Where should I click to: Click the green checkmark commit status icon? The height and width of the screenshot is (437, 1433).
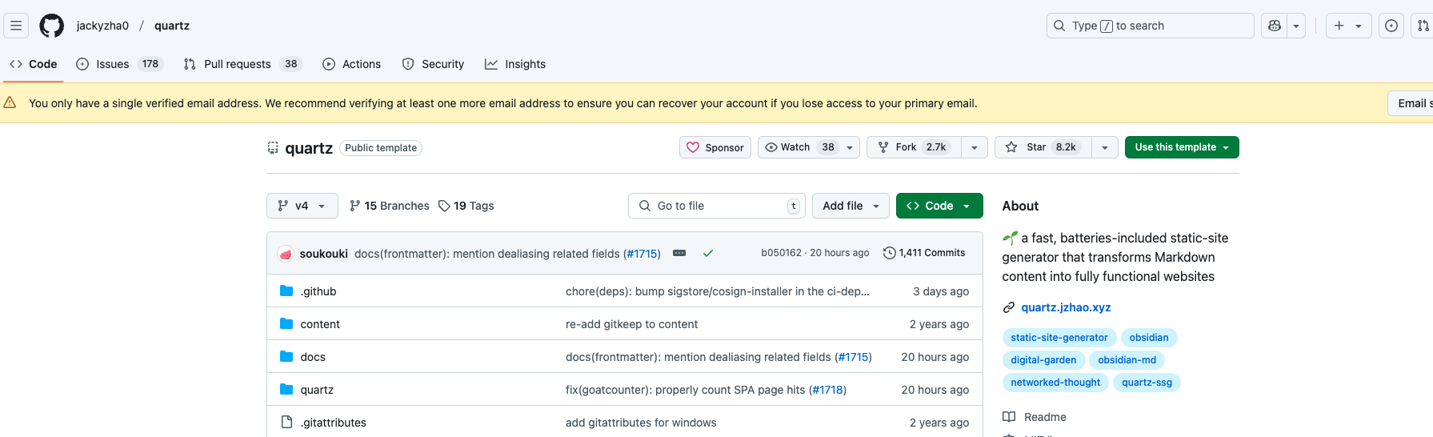[707, 254]
